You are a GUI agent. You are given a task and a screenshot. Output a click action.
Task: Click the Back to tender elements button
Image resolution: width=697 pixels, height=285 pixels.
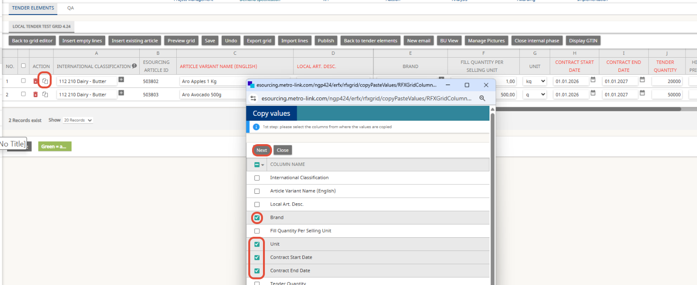[371, 41]
